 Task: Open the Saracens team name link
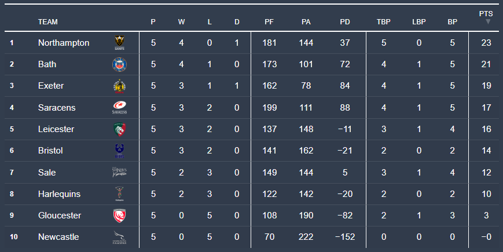pos(57,107)
